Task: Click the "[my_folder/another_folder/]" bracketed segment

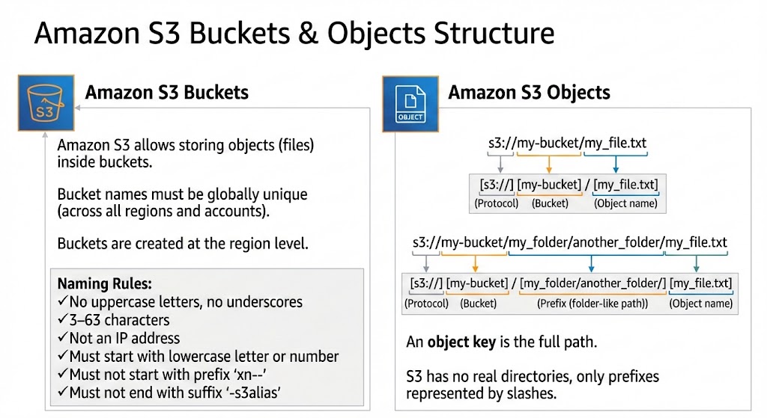Action: coord(592,283)
